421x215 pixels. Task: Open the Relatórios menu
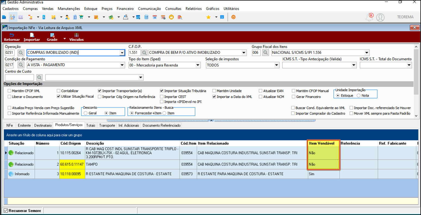193,9
